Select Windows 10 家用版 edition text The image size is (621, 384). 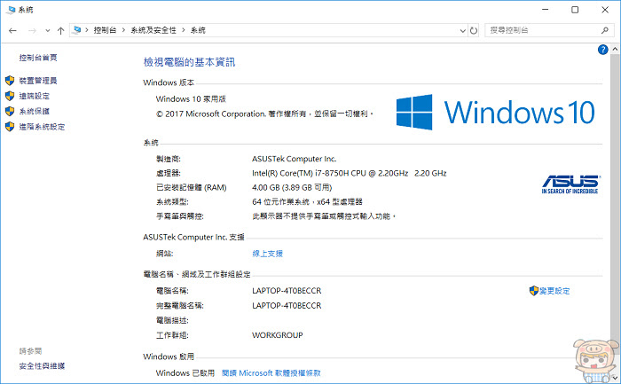pos(191,99)
